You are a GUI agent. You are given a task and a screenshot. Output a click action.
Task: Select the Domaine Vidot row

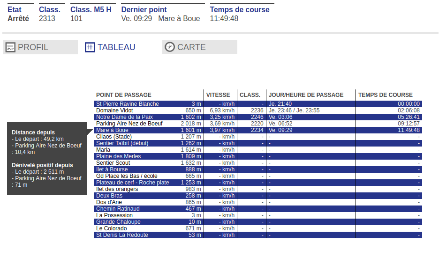point(258,110)
